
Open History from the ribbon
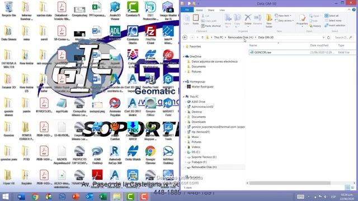tap(315, 26)
